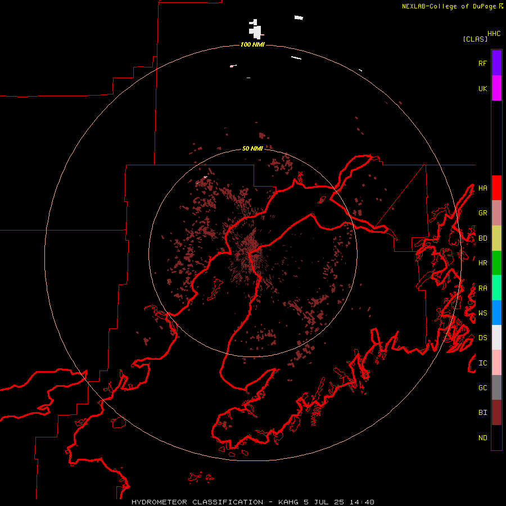Click the HA legend label
The image size is (506, 506).
click(482, 188)
